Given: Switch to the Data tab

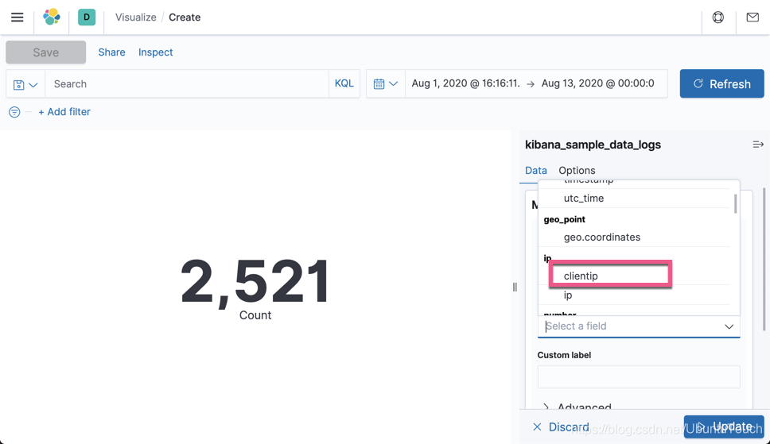Looking at the screenshot, I should pos(536,170).
